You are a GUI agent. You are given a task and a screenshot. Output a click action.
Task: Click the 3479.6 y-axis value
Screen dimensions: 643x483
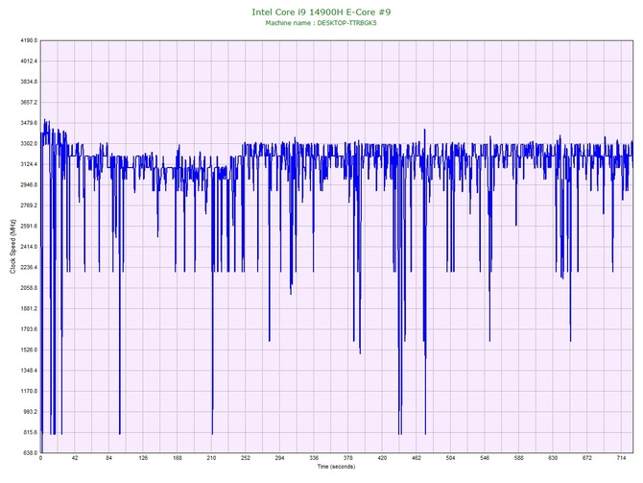tap(29, 123)
